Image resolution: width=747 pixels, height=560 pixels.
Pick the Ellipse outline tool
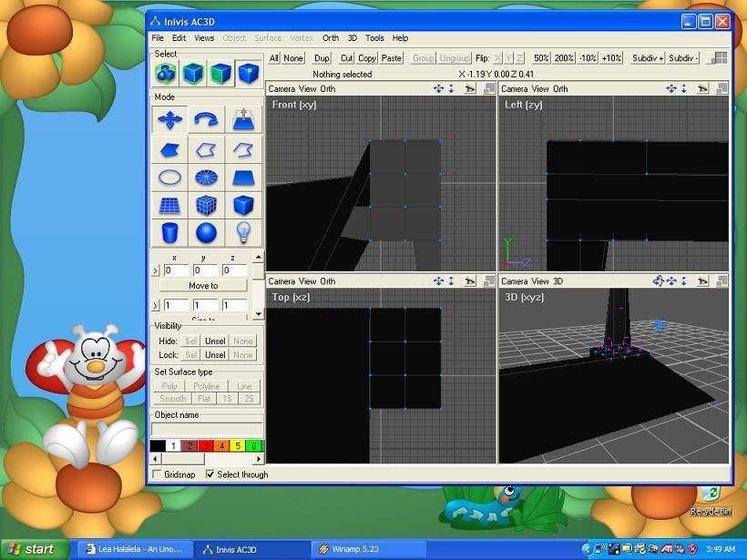[x=169, y=178]
